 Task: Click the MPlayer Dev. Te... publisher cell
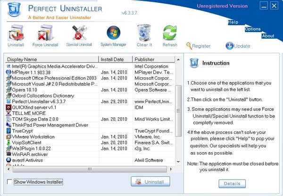coord(154,72)
